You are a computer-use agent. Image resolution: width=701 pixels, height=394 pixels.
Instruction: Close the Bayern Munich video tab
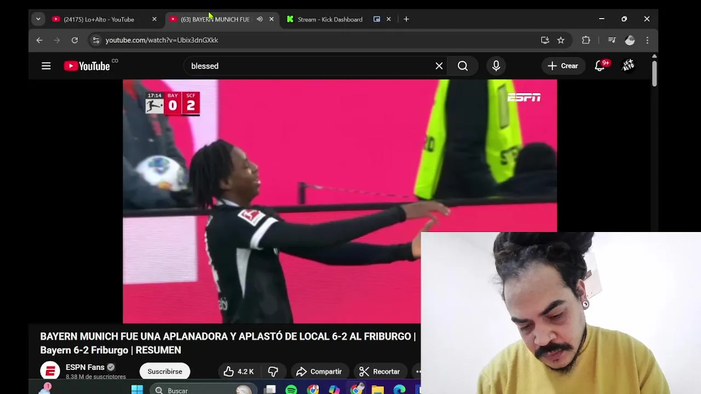click(271, 19)
